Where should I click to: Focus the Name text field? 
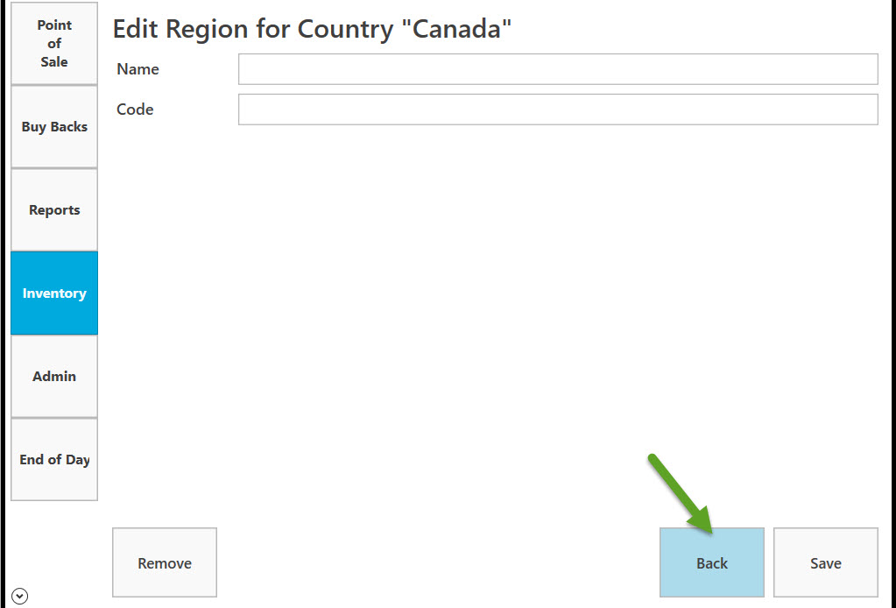[558, 69]
